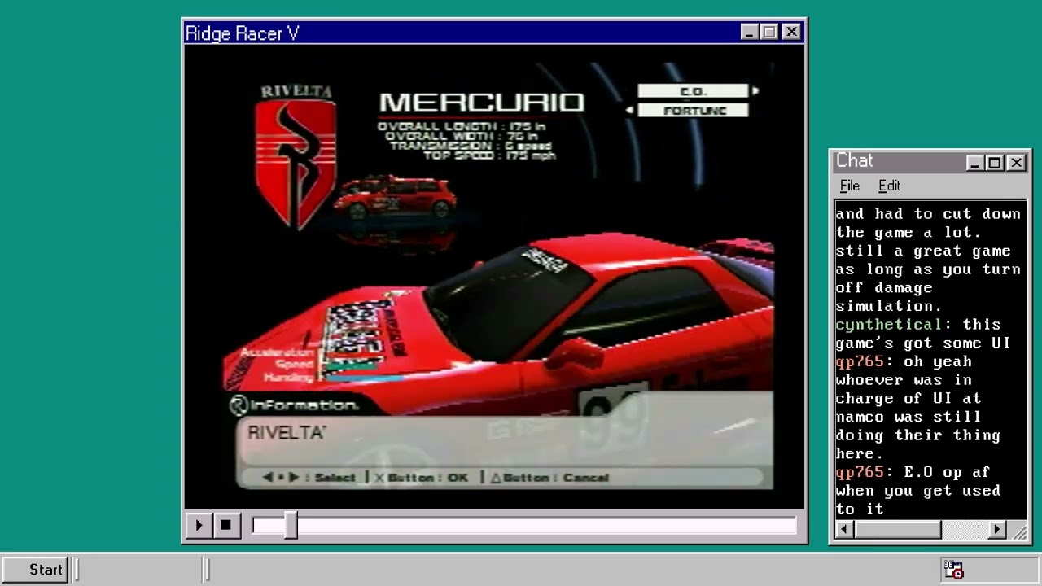Minimize the Ridge Racer V window

pyautogui.click(x=751, y=32)
